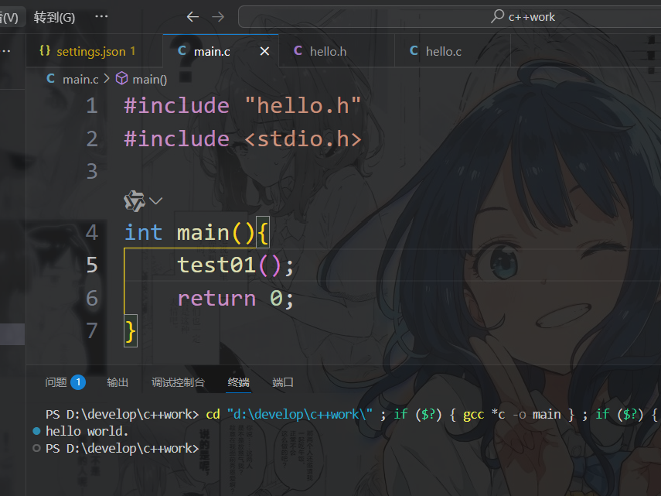Viewport: 661px width, 496px height.
Task: Click the <stdio.h> include text
Action: click(x=303, y=139)
